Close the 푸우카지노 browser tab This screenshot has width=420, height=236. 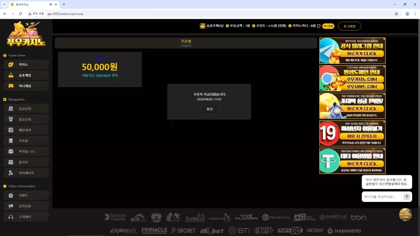(x=56, y=4)
